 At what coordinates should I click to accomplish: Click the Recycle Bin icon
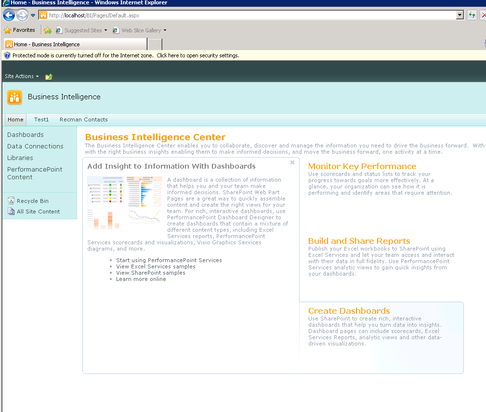pos(11,201)
